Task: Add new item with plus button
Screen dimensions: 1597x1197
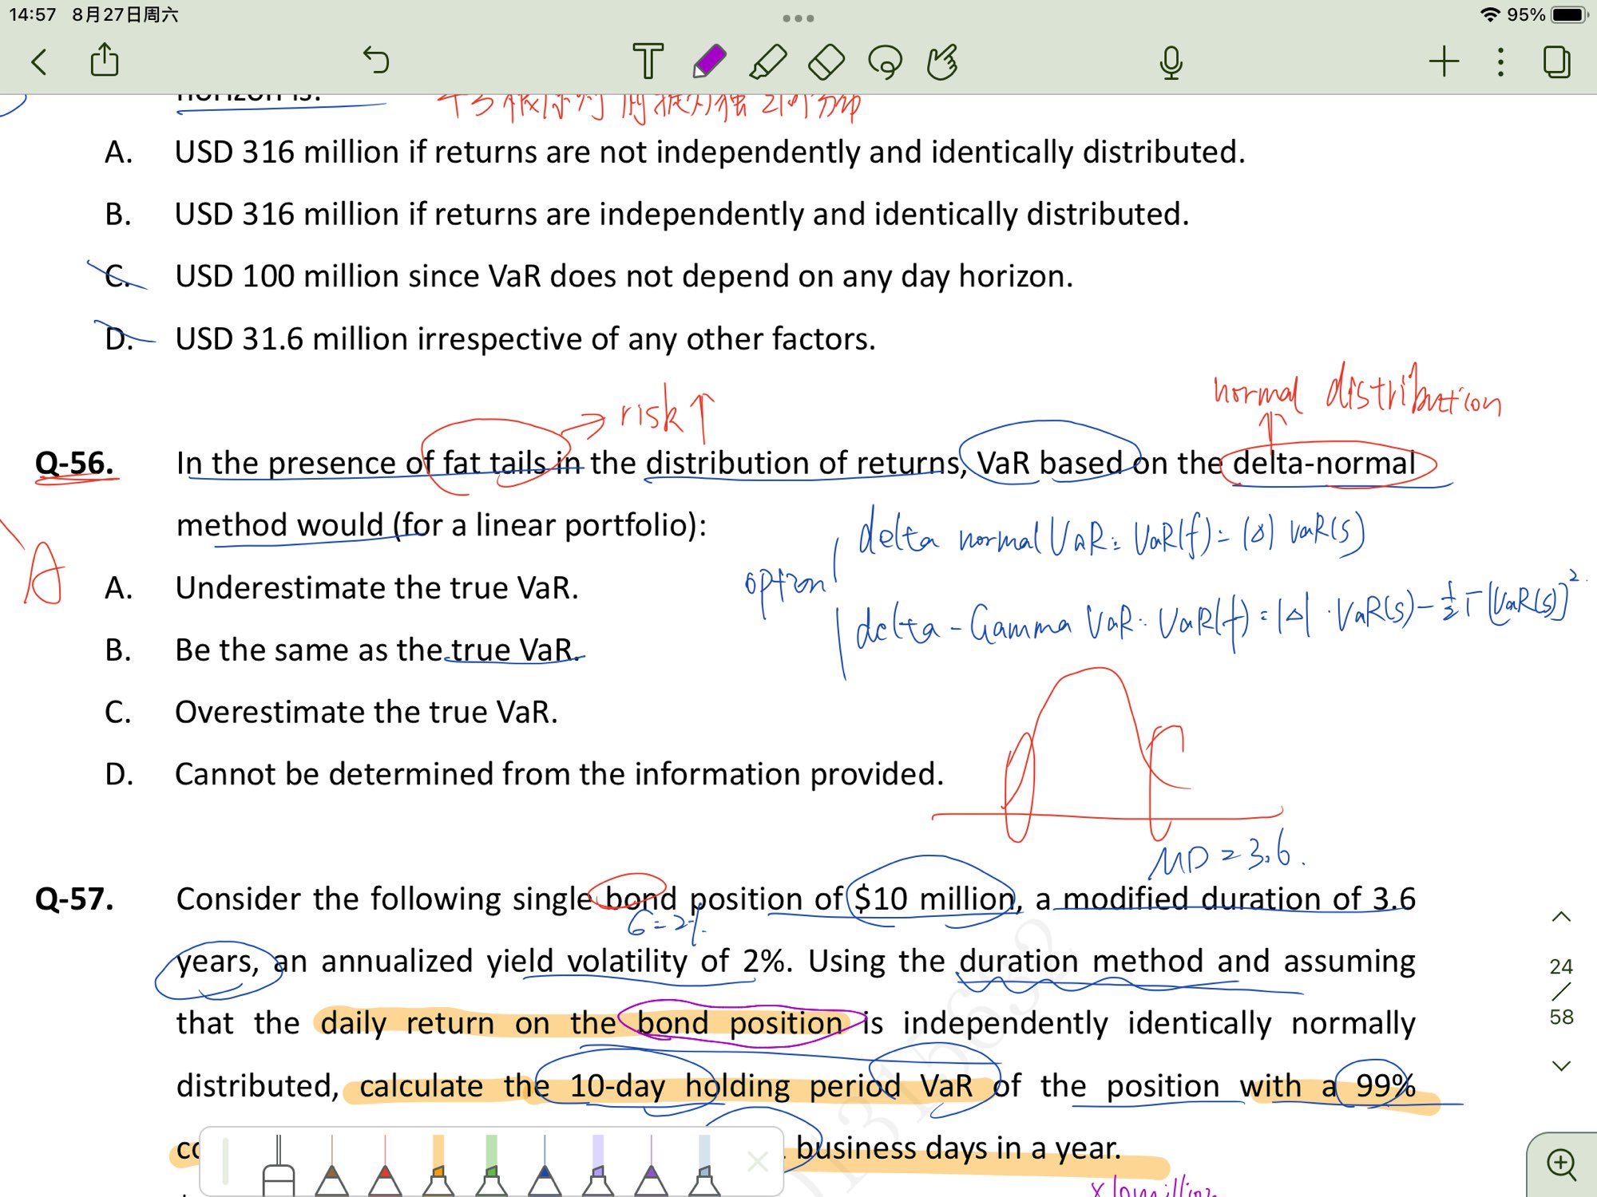Action: (1444, 61)
